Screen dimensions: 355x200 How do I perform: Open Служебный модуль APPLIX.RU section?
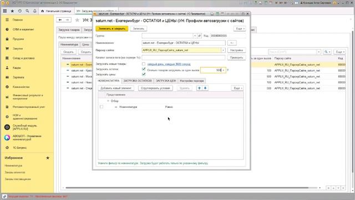click(x=24, y=127)
